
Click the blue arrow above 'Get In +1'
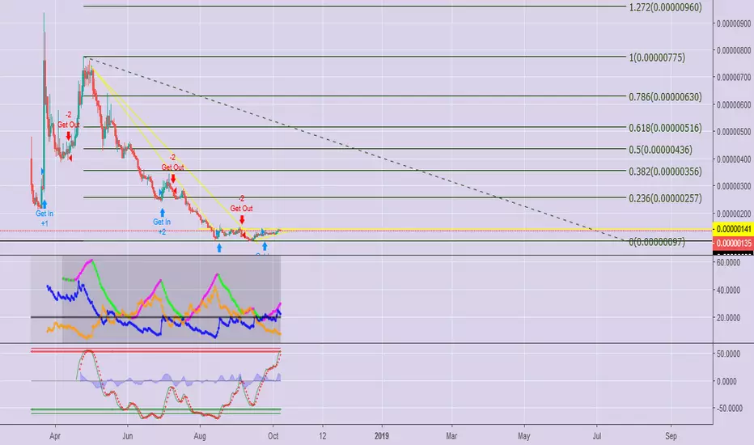coord(44,205)
